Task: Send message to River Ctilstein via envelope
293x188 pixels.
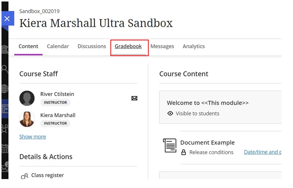Action: click(134, 98)
